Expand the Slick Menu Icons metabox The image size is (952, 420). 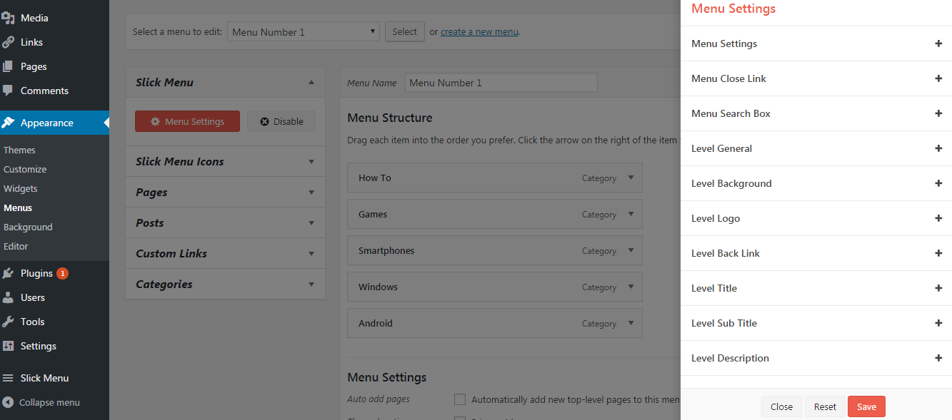click(x=311, y=161)
